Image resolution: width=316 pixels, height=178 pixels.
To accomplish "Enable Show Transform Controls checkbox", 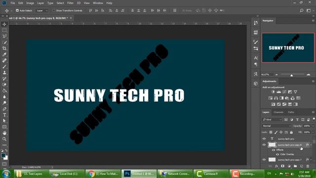I will 54,10.
